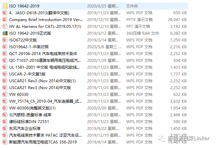Click the 德标线标准DIN-72551 PDF icon
The width and height of the screenshot is (216, 148).
coord(5,121)
